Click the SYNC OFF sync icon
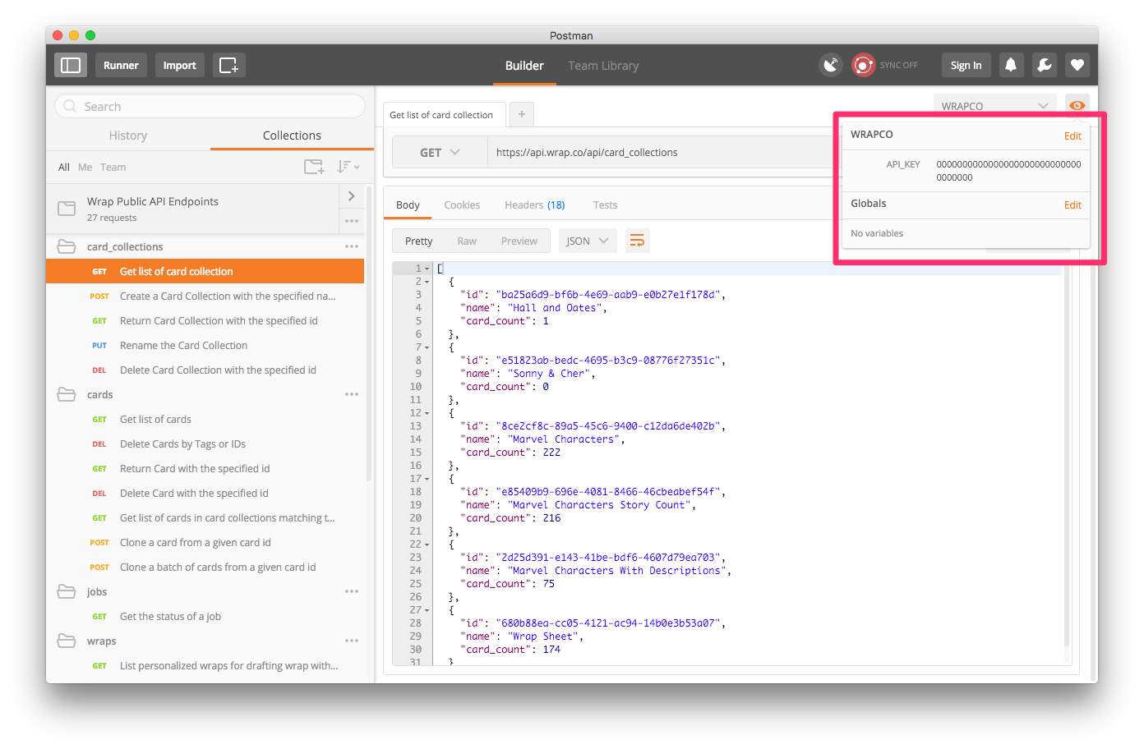 coord(863,65)
